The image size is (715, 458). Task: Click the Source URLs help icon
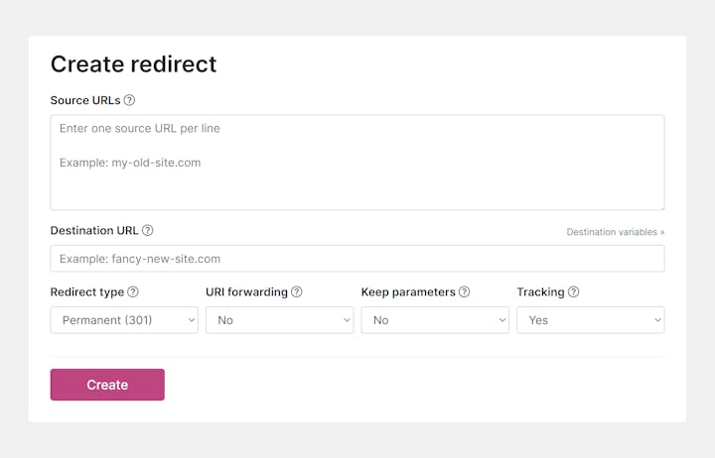coord(129,100)
